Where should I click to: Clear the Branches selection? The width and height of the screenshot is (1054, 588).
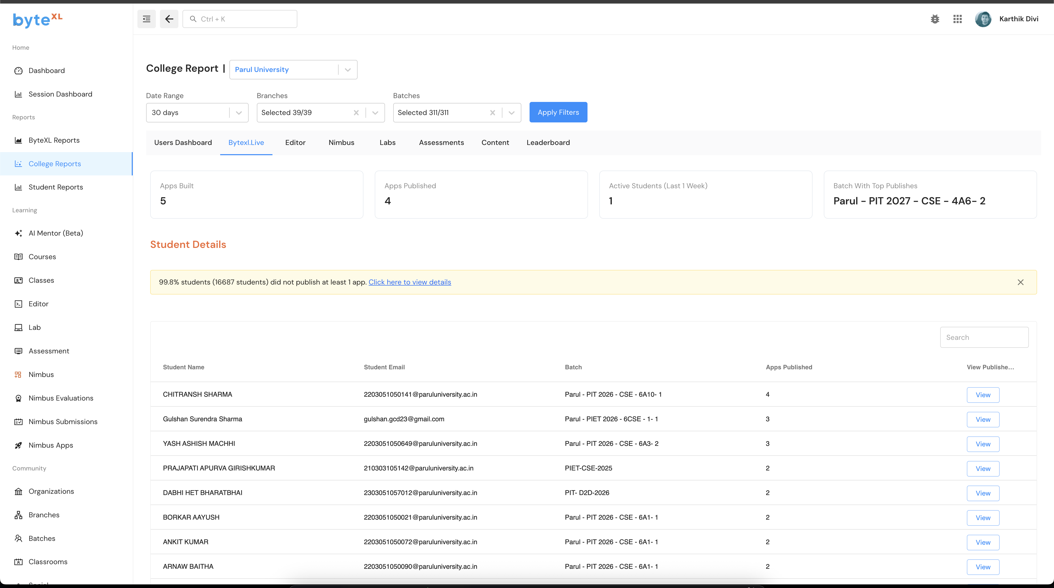click(356, 112)
